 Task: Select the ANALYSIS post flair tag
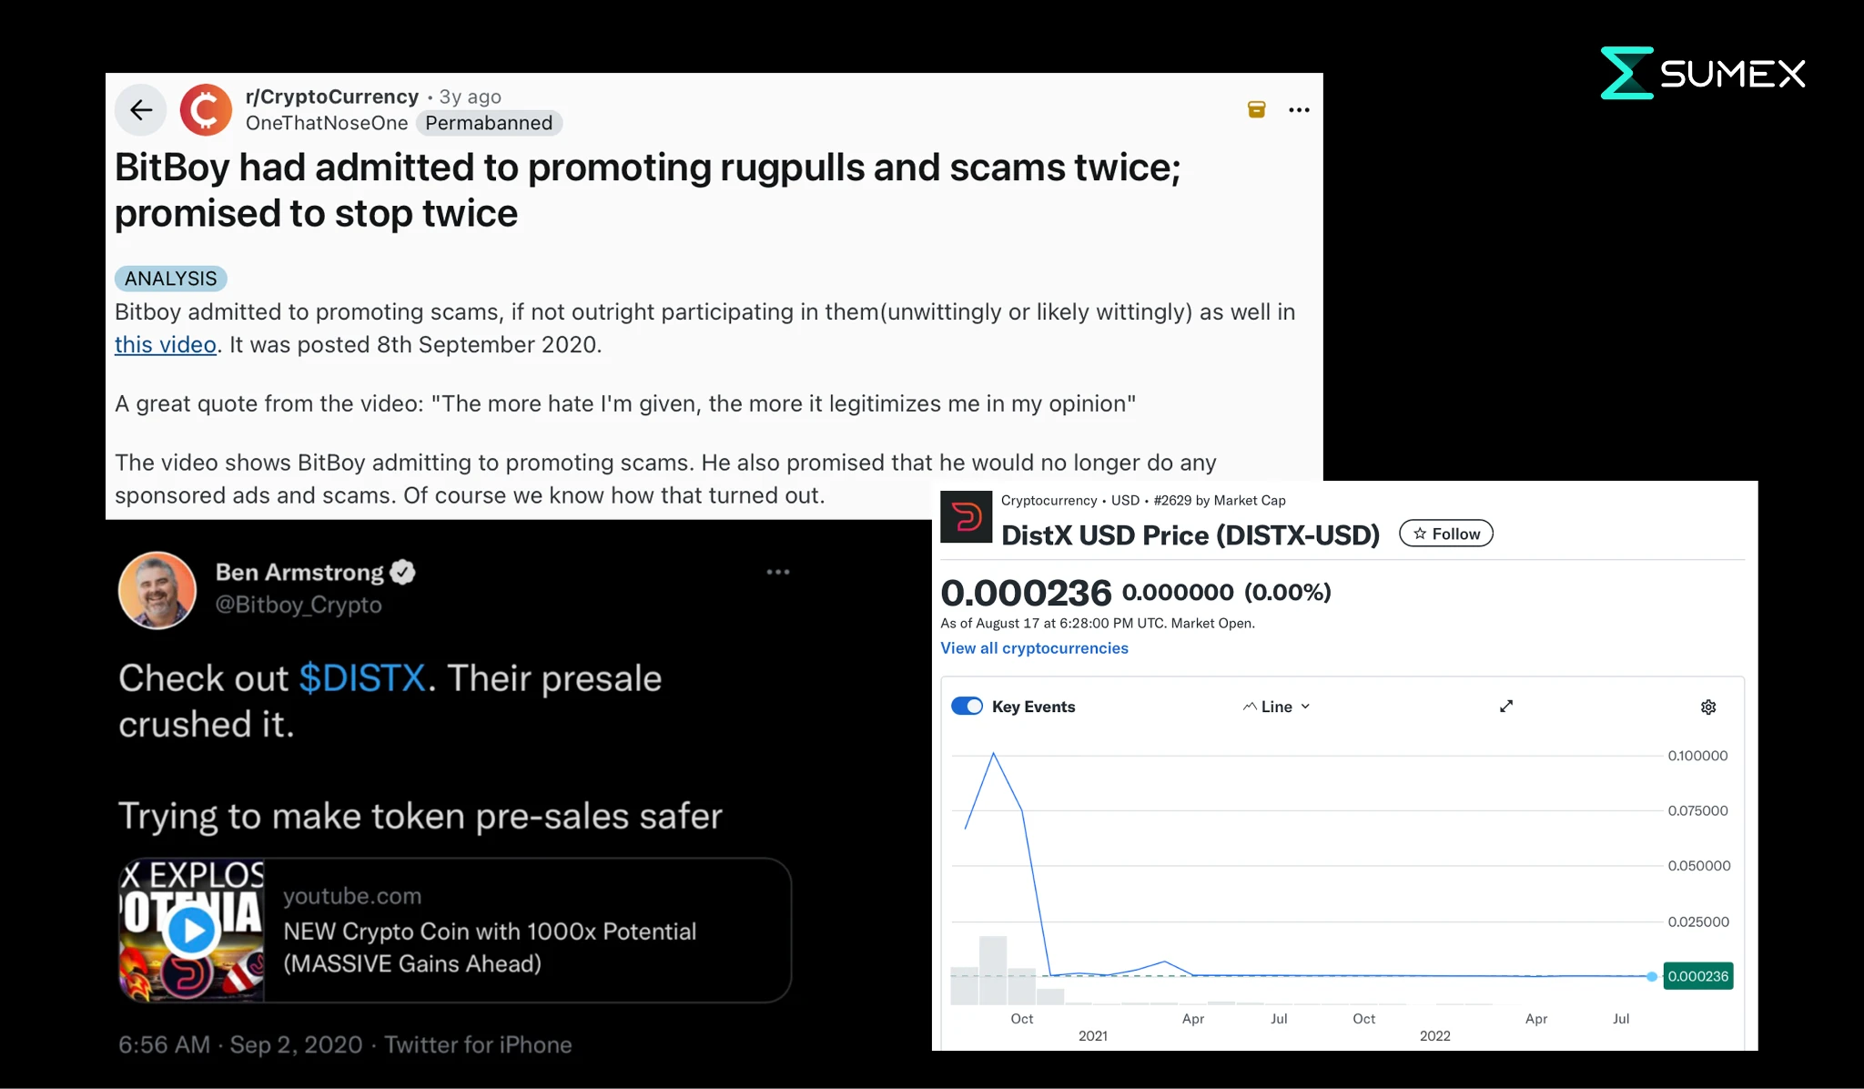tap(170, 279)
